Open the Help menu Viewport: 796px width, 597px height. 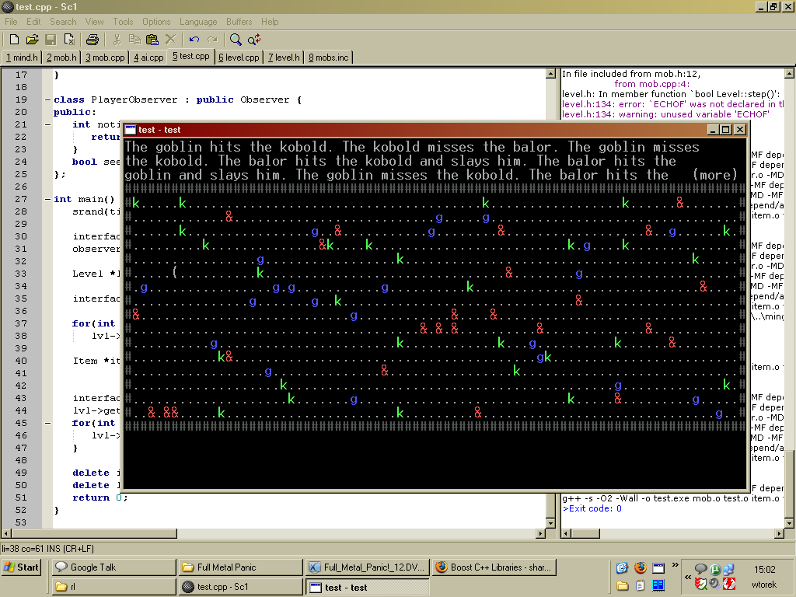point(270,22)
